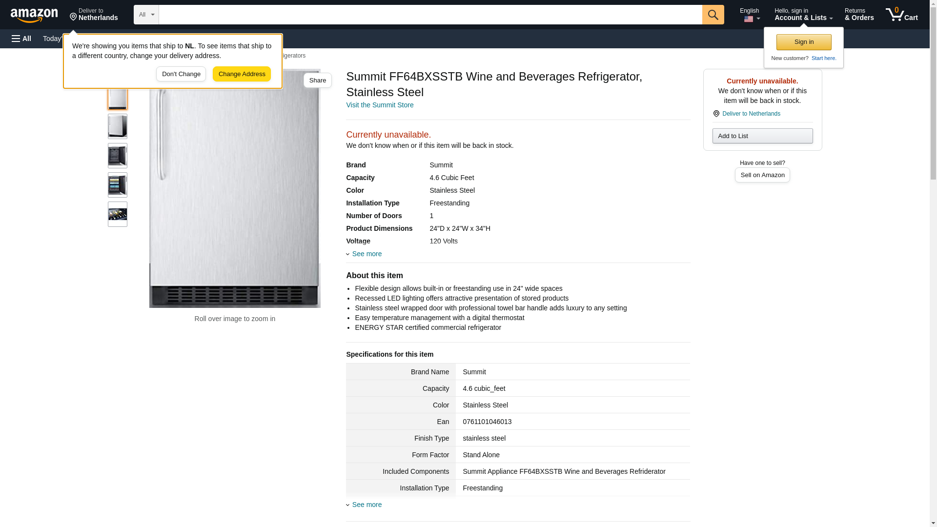Focus the Amazon search input field
937x527 pixels.
tap(429, 15)
